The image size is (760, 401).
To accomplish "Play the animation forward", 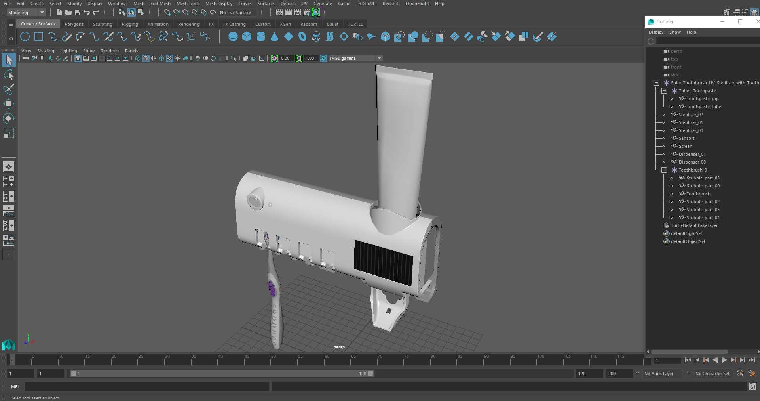I will [x=724, y=360].
